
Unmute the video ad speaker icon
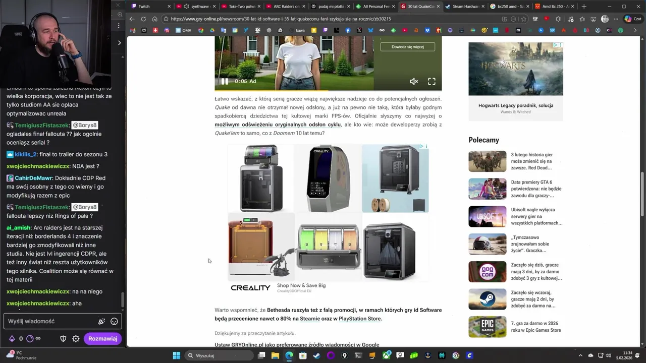[x=414, y=81]
